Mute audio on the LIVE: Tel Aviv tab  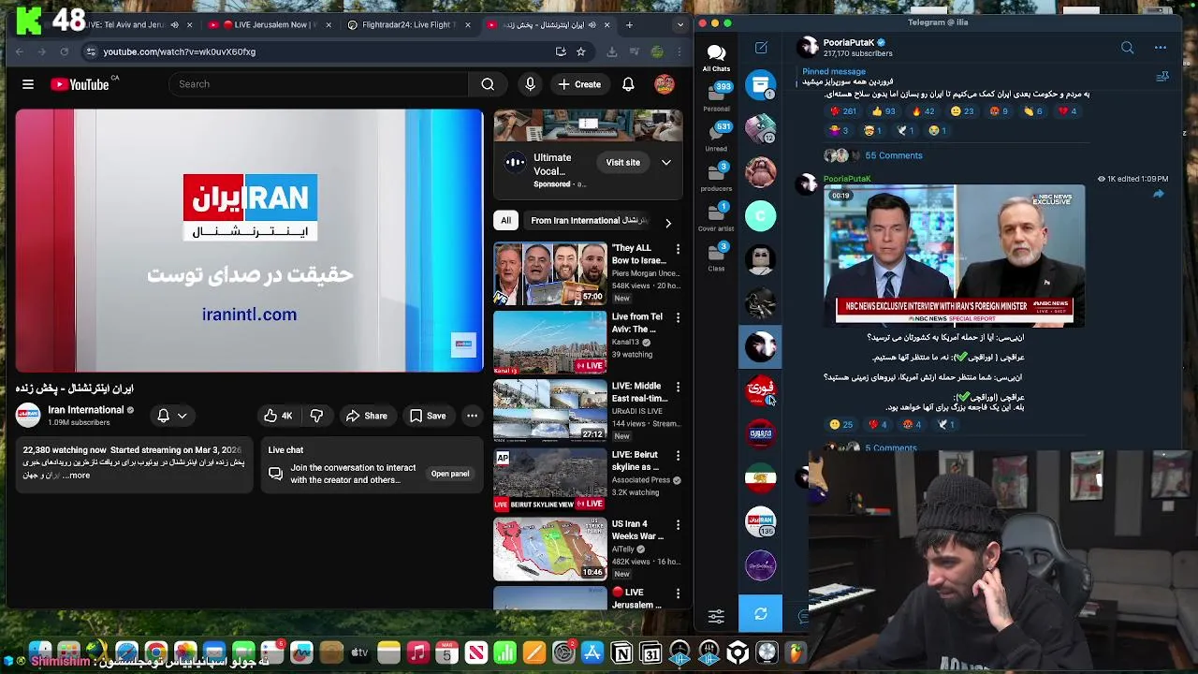coord(174,24)
